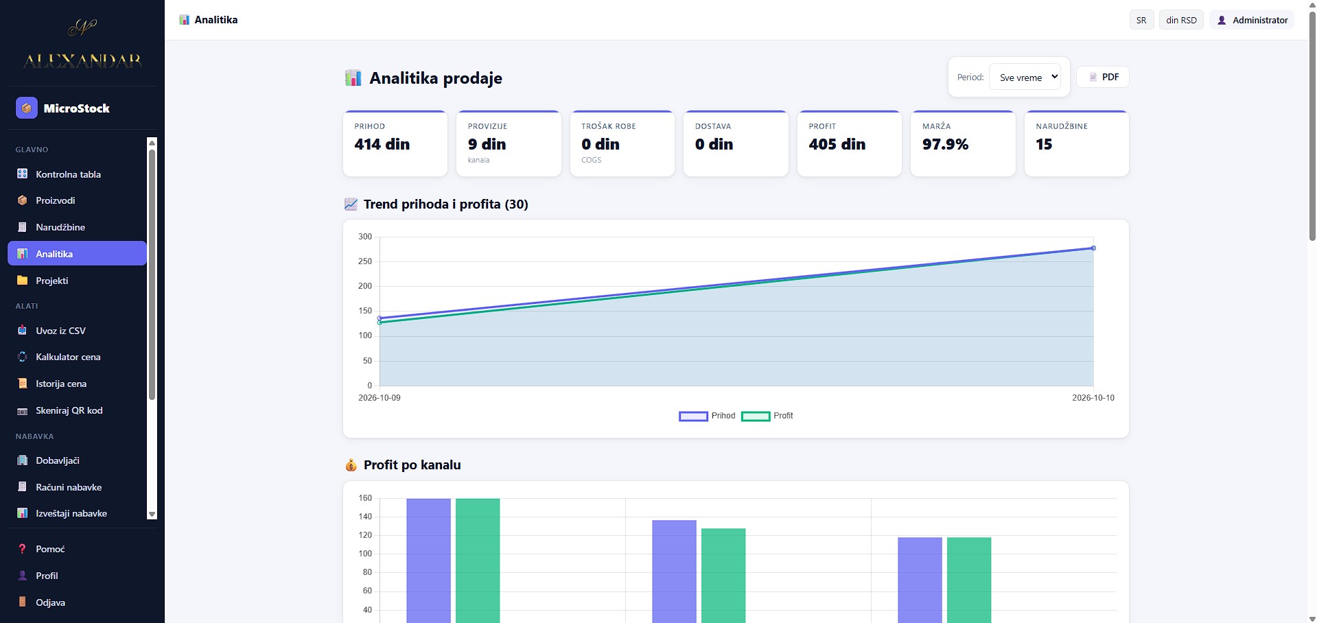Click the Uvoz iz CSV icon
Screen dimensions: 1317x623
coord(23,331)
